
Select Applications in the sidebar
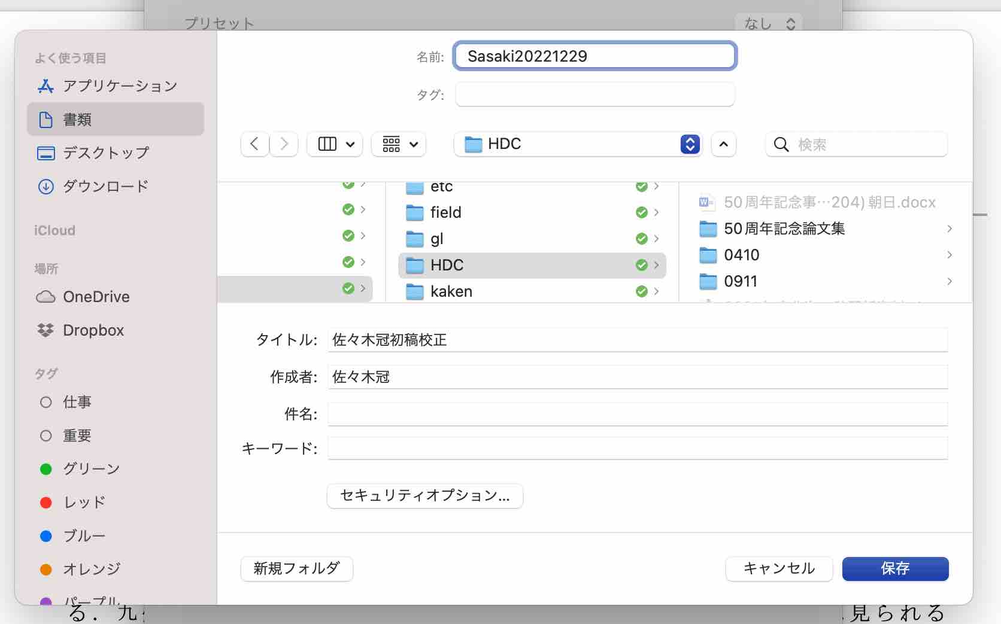coord(119,86)
